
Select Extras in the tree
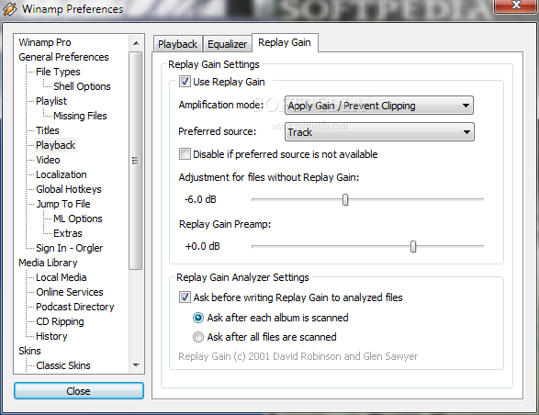coord(68,233)
